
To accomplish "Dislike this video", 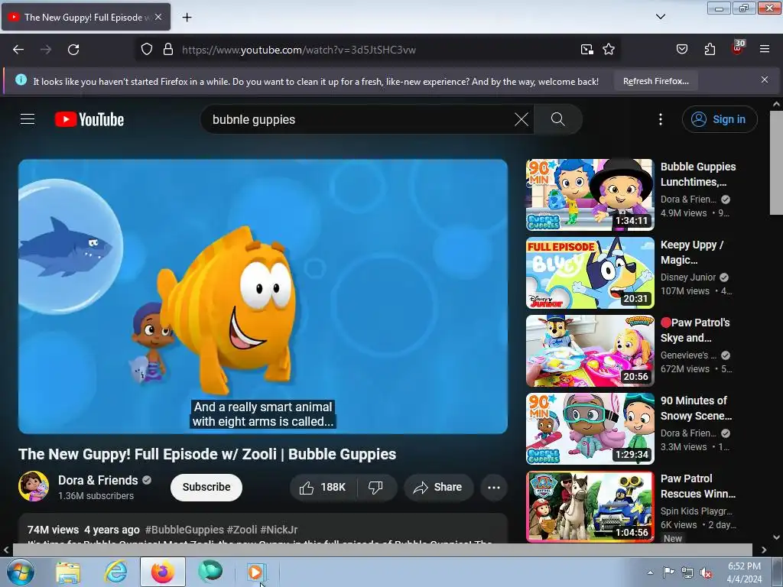I will 375,487.
